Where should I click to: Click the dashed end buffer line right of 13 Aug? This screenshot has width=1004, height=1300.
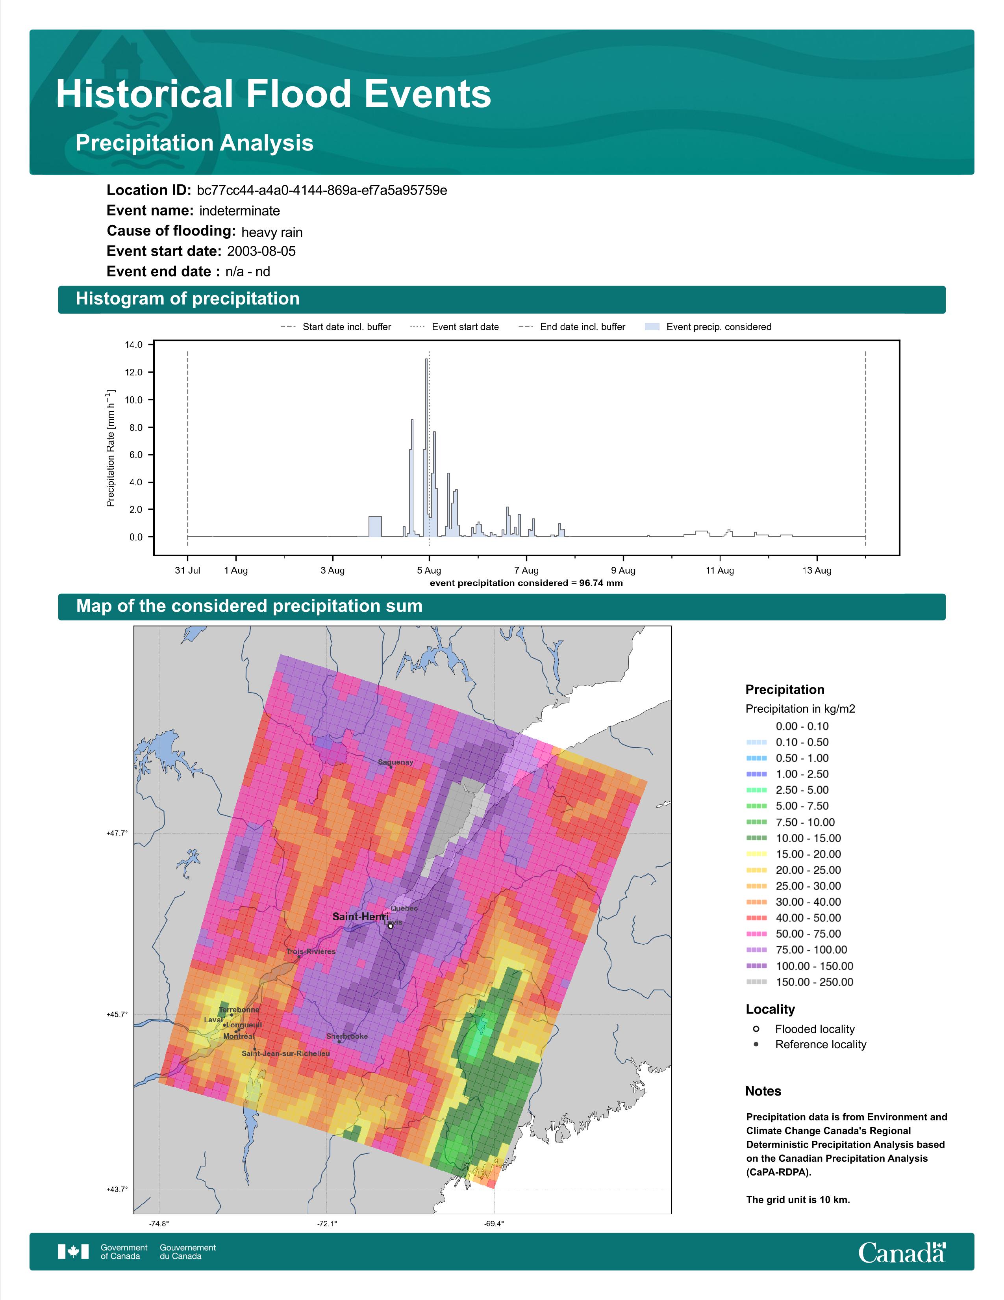[x=865, y=448]
